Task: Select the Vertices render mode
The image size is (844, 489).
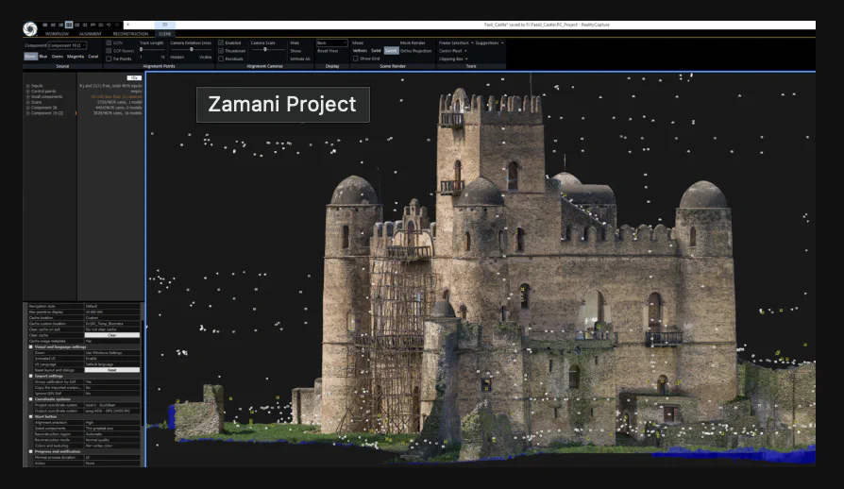Action: [x=360, y=50]
